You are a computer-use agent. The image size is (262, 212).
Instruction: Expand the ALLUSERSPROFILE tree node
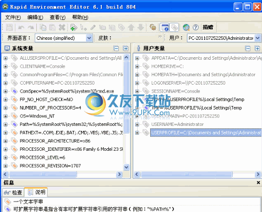coord(5,58)
